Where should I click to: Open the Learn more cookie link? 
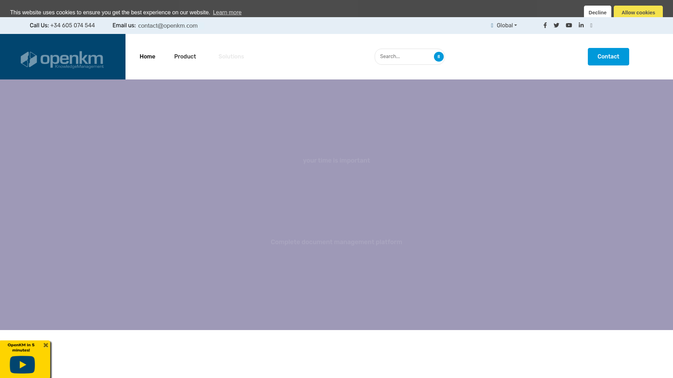pyautogui.click(x=227, y=12)
